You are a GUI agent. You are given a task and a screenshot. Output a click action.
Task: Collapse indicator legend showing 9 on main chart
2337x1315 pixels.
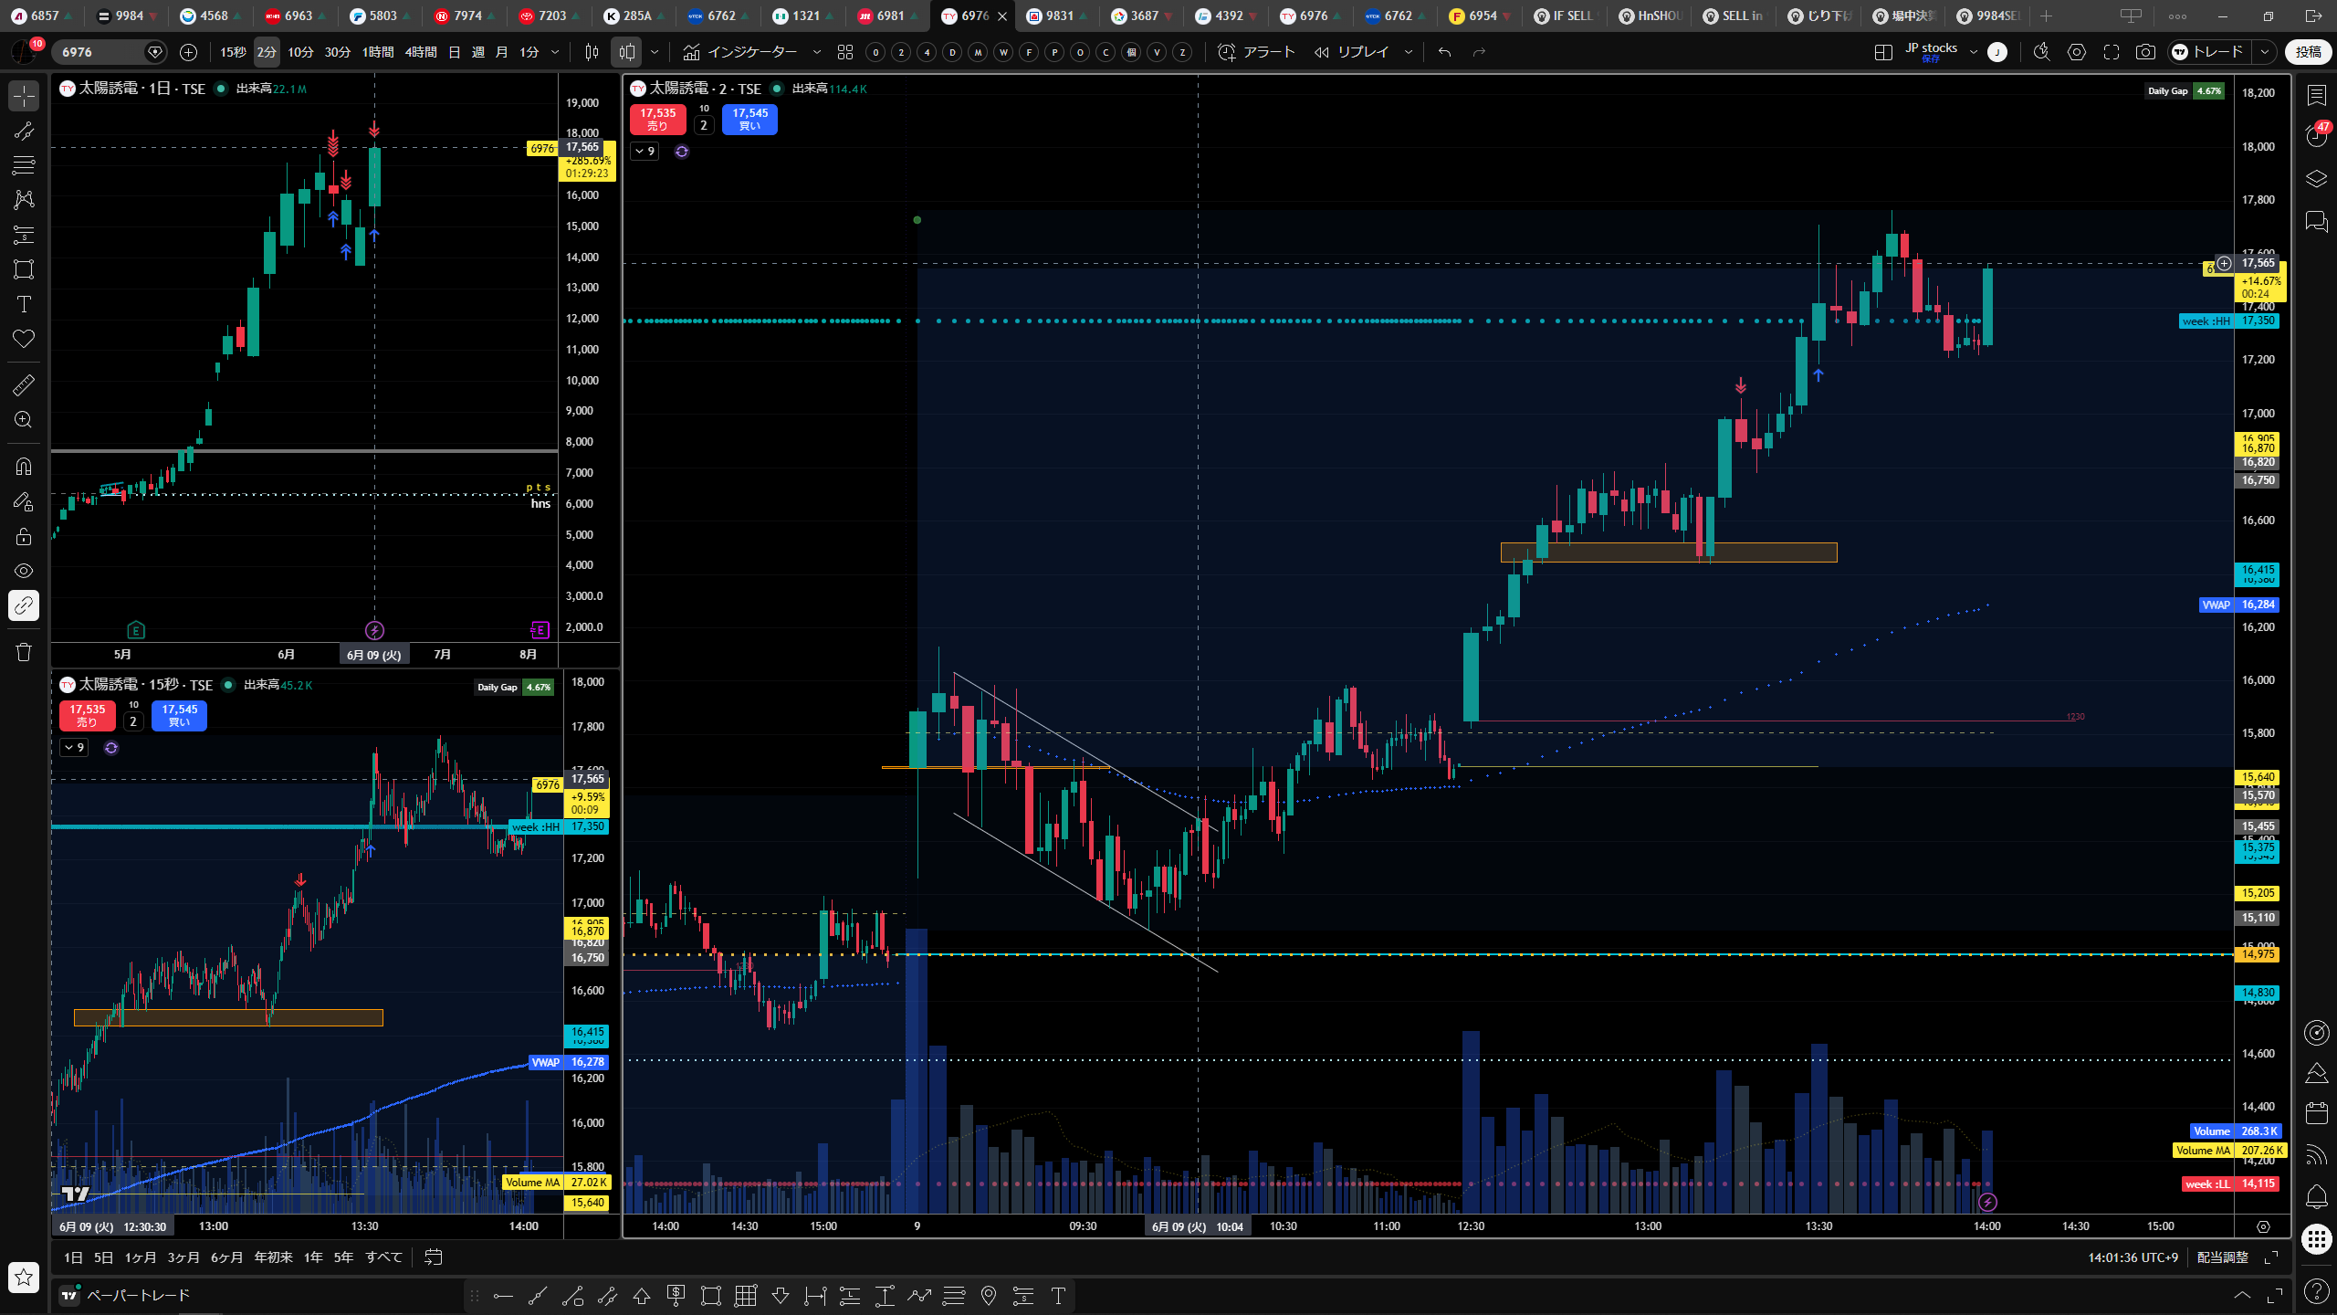(x=645, y=152)
